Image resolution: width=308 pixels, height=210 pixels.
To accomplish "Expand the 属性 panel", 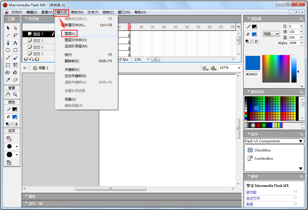I will pyautogui.click(x=26, y=196).
